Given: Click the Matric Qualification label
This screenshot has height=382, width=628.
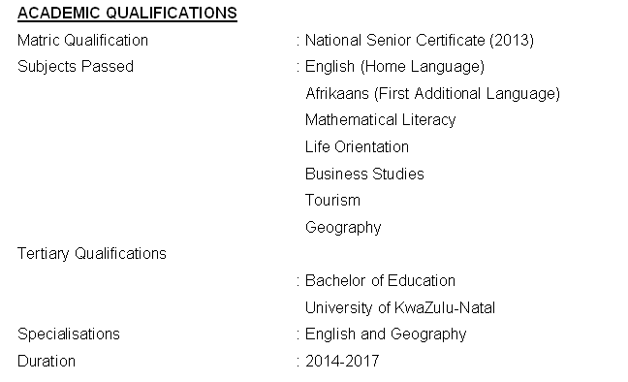Looking at the screenshot, I should (x=83, y=41).
